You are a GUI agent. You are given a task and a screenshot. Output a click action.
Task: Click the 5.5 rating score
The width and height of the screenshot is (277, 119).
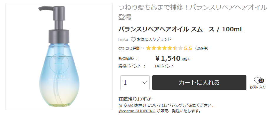click(188, 48)
